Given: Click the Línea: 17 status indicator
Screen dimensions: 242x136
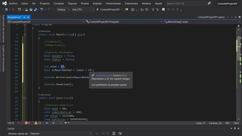Looking at the screenshot, I should tap(200, 123).
